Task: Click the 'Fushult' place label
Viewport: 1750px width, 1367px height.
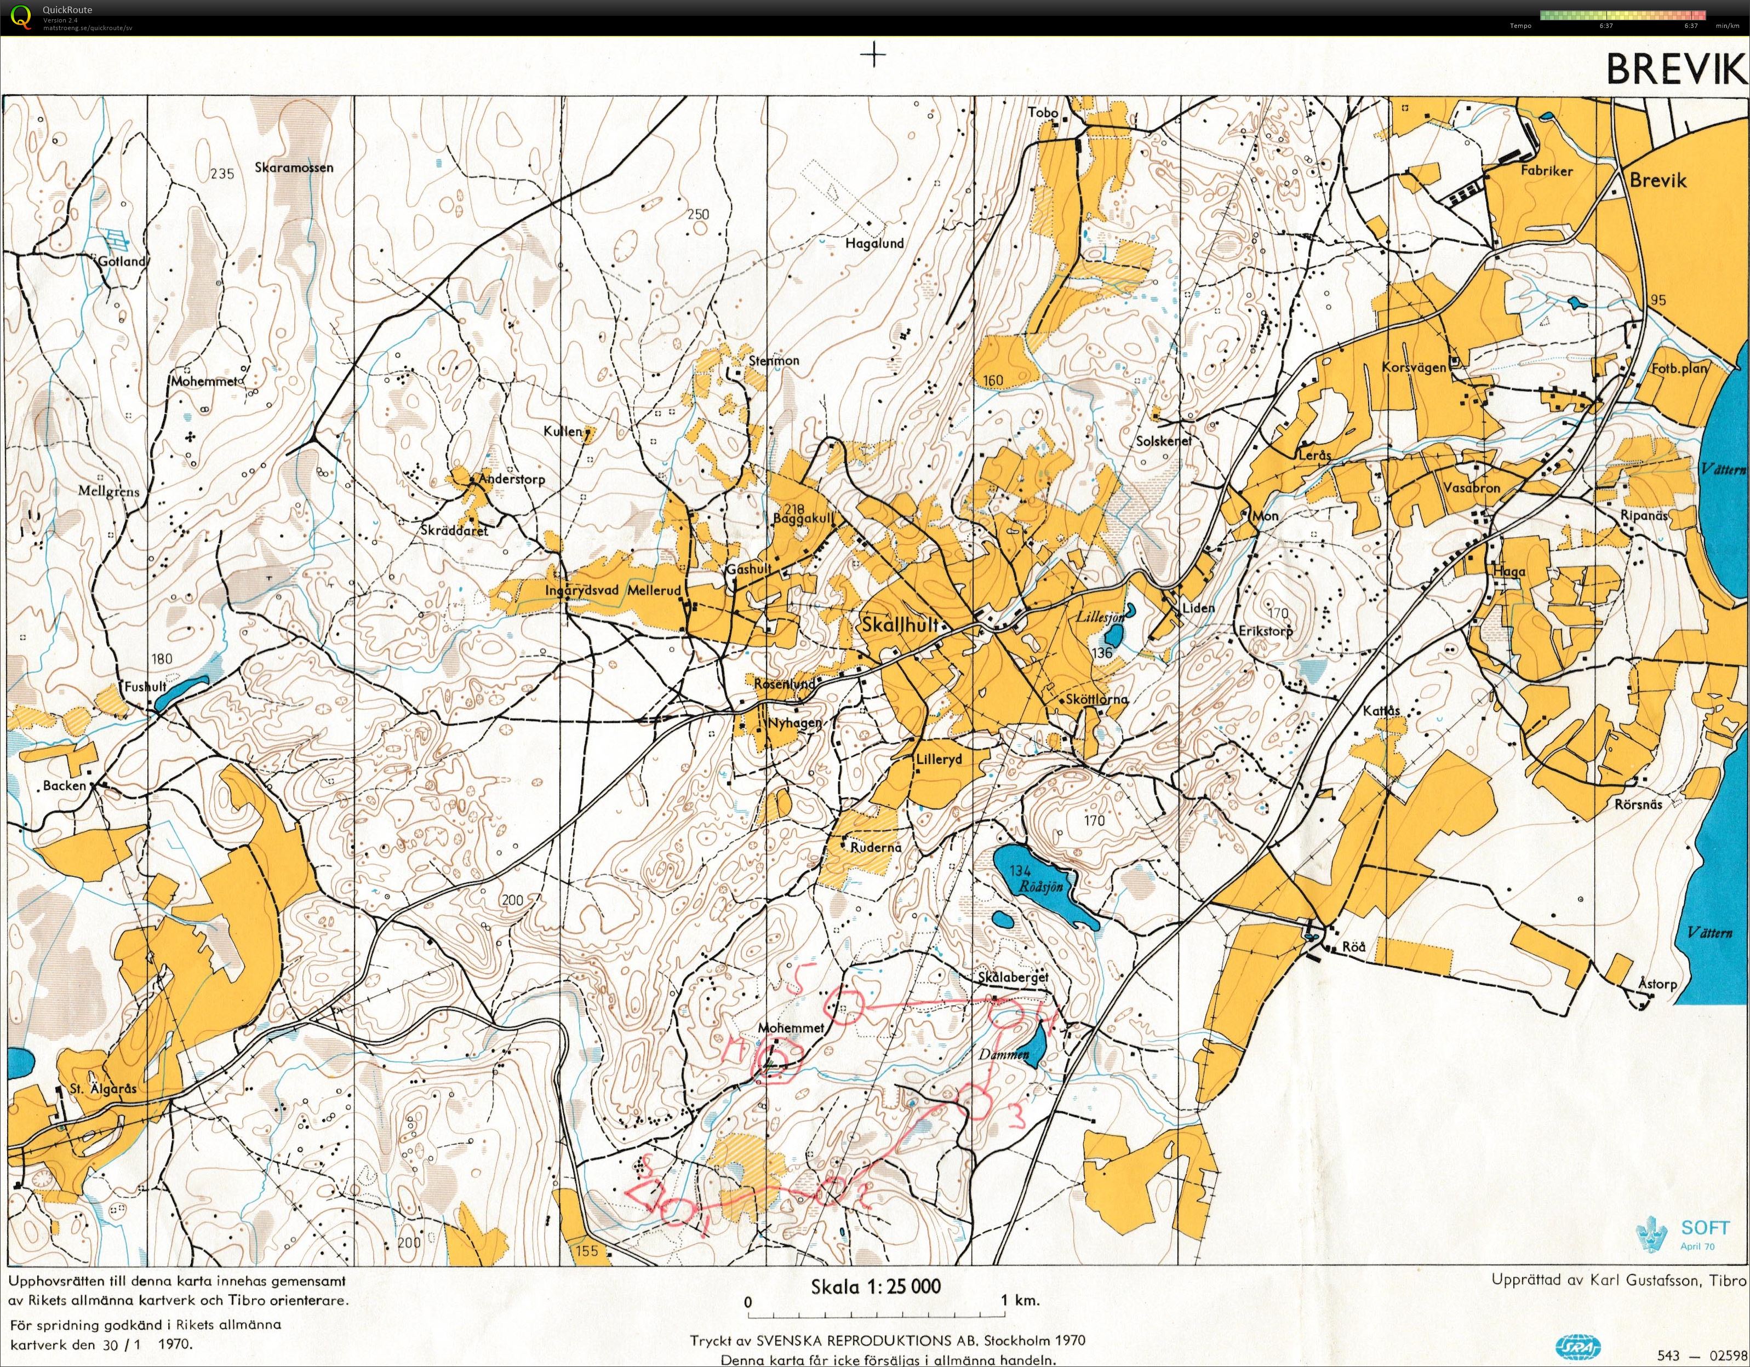Action: pyautogui.click(x=145, y=686)
